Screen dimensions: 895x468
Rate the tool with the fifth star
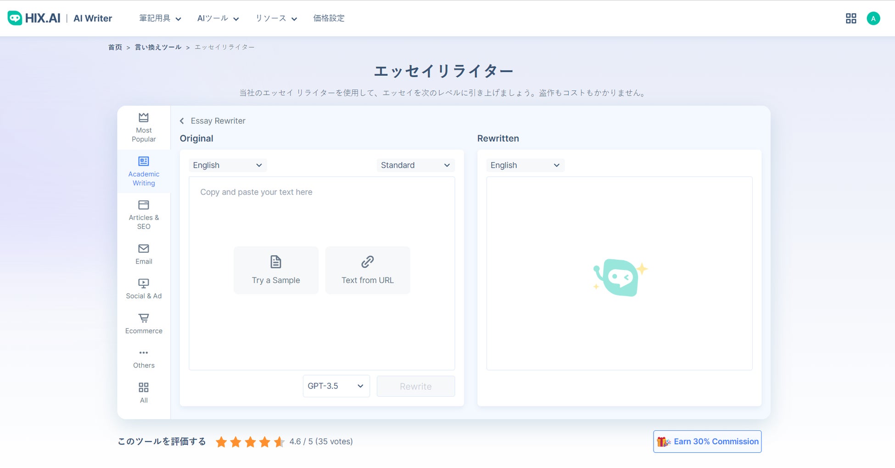point(279,442)
